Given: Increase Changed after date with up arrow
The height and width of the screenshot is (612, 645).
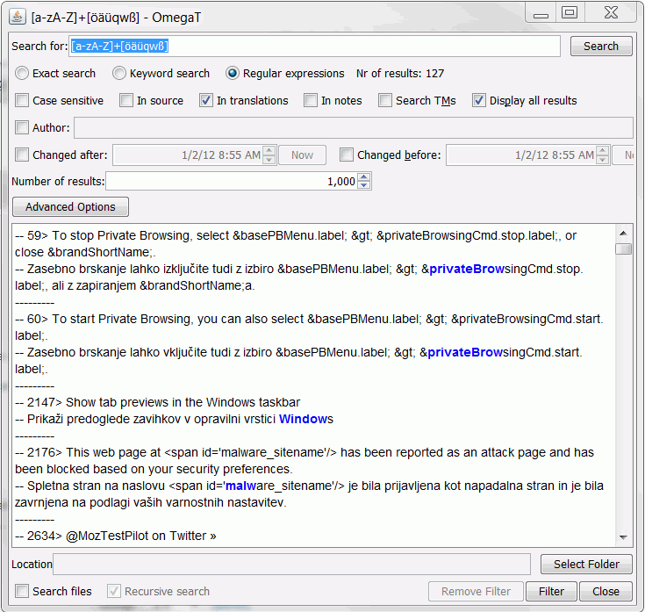Looking at the screenshot, I should pyautogui.click(x=269, y=151).
